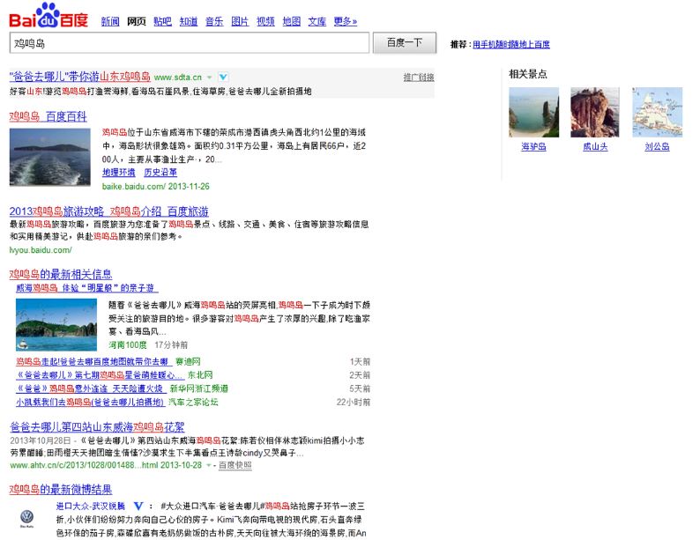Open the 成山头 text link
This screenshot has width=700, height=540.
point(595,146)
